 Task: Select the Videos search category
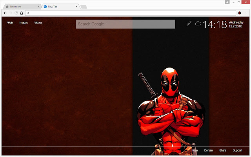click(x=38, y=23)
